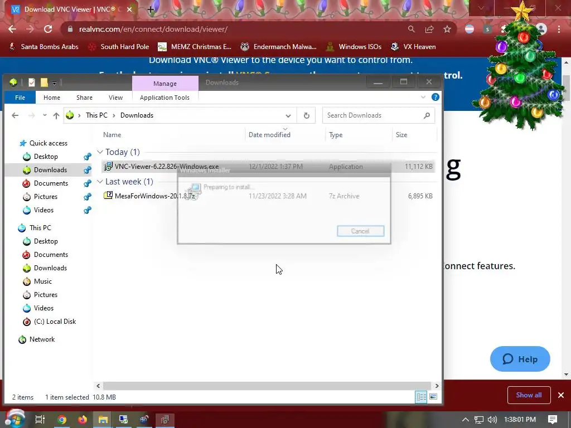Collapse the Last week group
Viewport: 571px width, 428px height.
[100, 182]
